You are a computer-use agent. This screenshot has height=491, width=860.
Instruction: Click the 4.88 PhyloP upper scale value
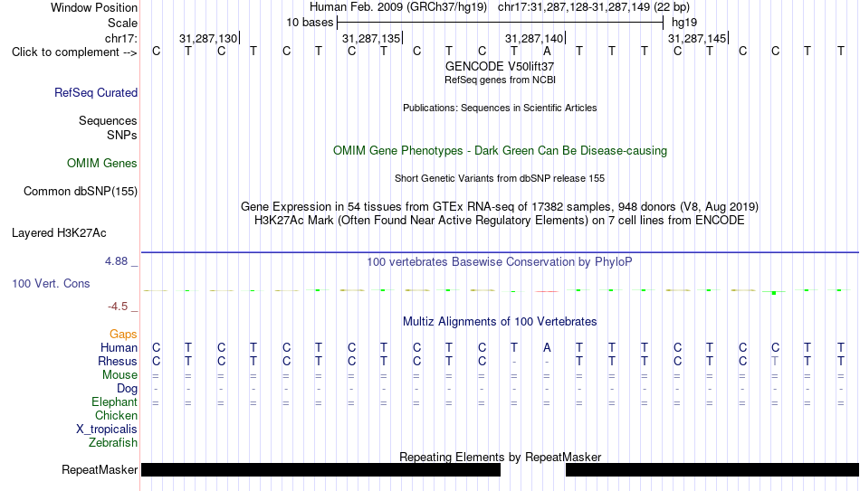(116, 261)
